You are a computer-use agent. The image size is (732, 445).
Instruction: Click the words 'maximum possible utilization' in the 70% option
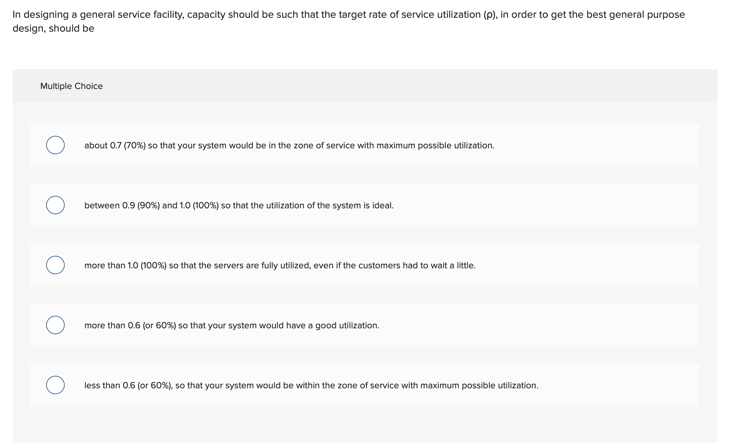435,145
